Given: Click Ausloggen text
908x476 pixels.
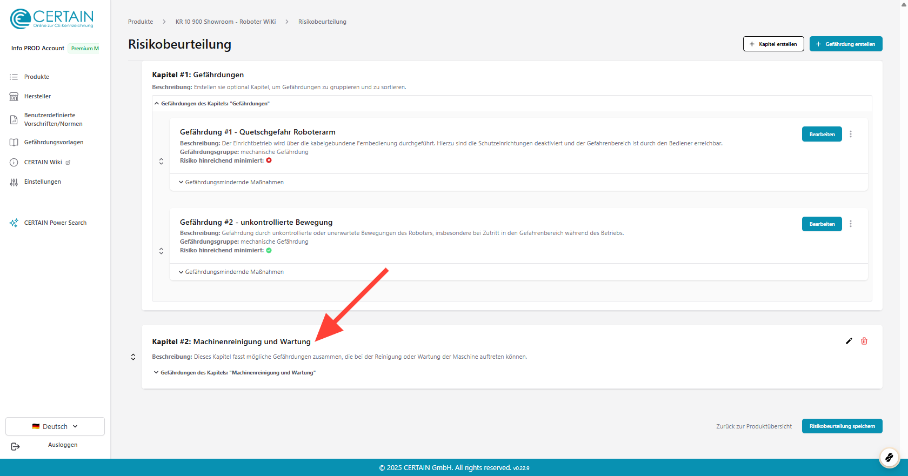Looking at the screenshot, I should pyautogui.click(x=63, y=445).
